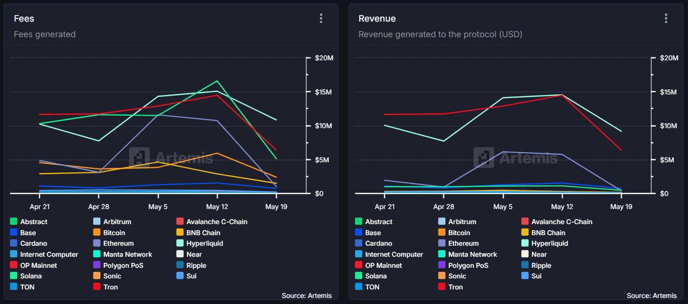Screen dimensions: 688x304
Task: Click the Revenue panel title
Action: click(377, 19)
